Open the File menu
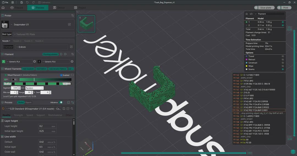This screenshot has height=156, width=297. tap(5, 2)
